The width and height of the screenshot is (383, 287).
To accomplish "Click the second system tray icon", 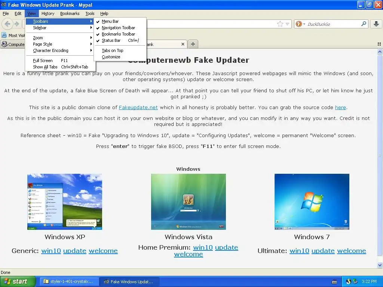I will [x=355, y=281].
